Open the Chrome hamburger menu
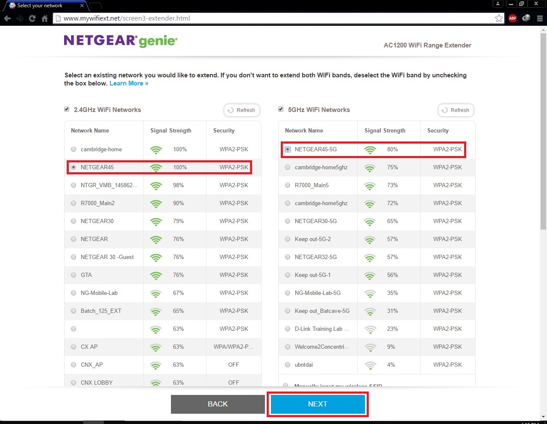This screenshot has width=547, height=424. pyautogui.click(x=540, y=18)
